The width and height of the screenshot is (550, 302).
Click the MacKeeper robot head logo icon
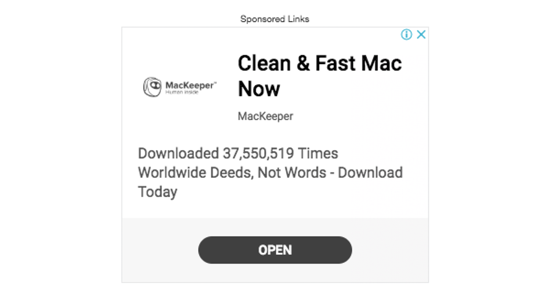point(152,87)
